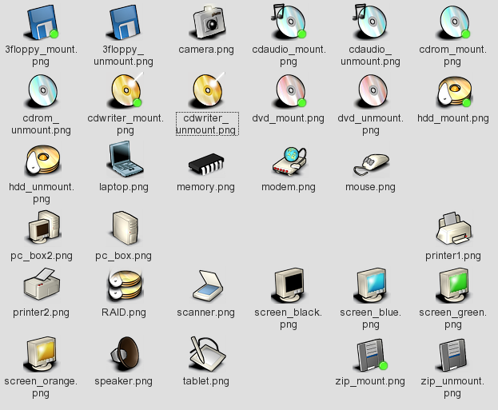The height and width of the screenshot is (410, 498).
Task: Click the dvd_mount.png pink disc icon
Action: tap(289, 91)
